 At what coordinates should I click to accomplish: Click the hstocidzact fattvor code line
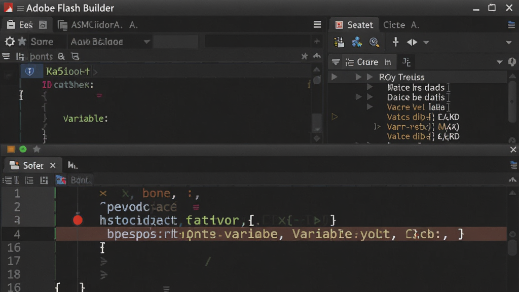[x=218, y=220]
